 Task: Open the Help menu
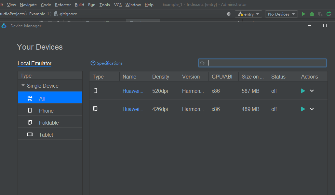pos(149,5)
